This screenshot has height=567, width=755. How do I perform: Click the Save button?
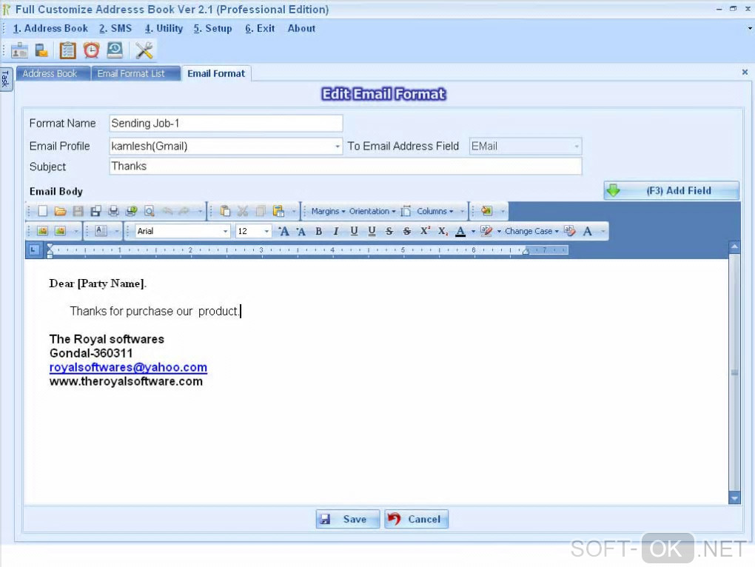pyautogui.click(x=348, y=519)
